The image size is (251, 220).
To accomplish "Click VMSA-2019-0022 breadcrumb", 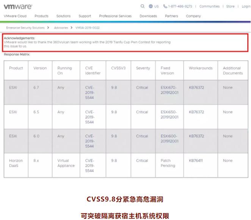I will tap(88, 28).
